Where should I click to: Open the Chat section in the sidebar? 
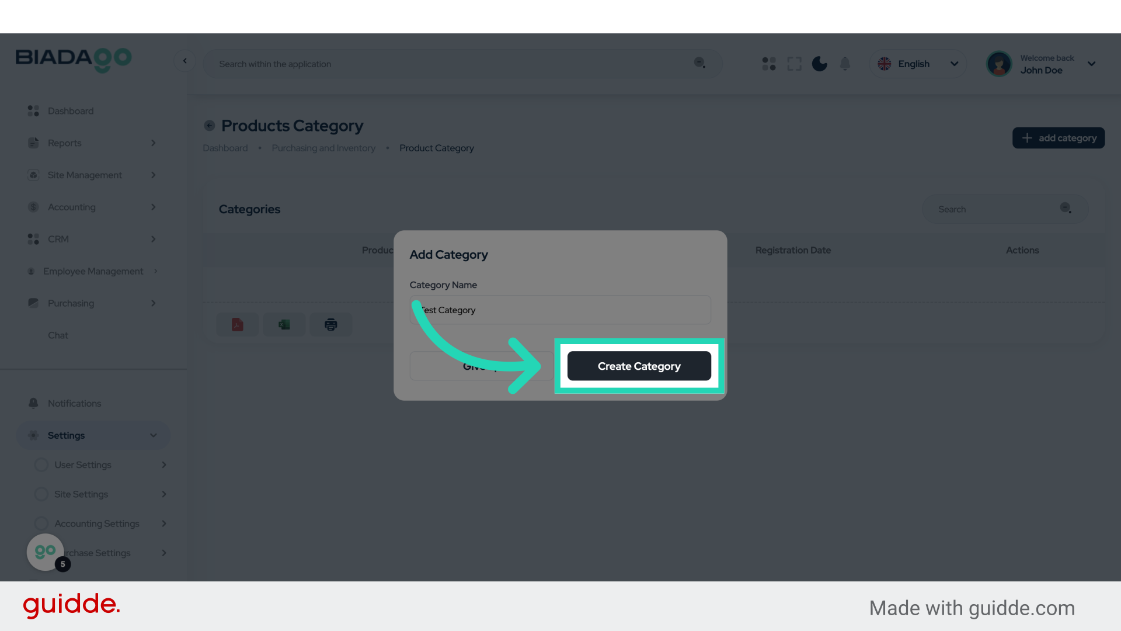click(x=58, y=335)
